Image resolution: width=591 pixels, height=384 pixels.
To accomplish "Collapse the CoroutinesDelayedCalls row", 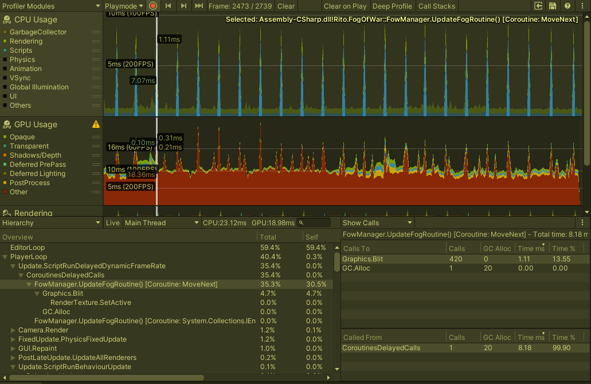I will [21, 275].
